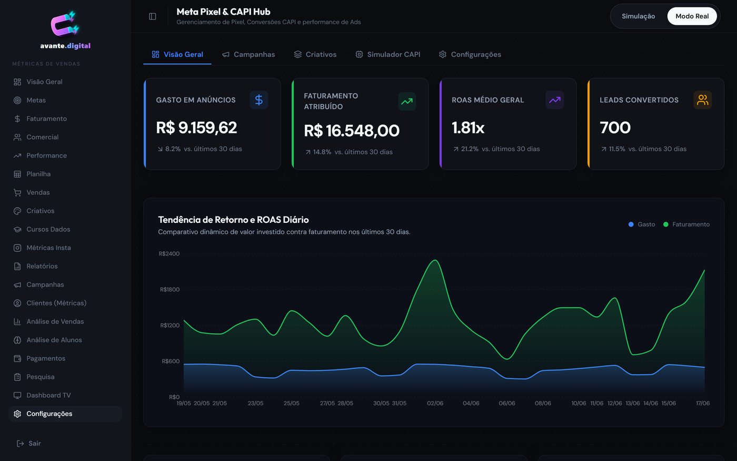Click the 17/06 date on chart axis

703,403
